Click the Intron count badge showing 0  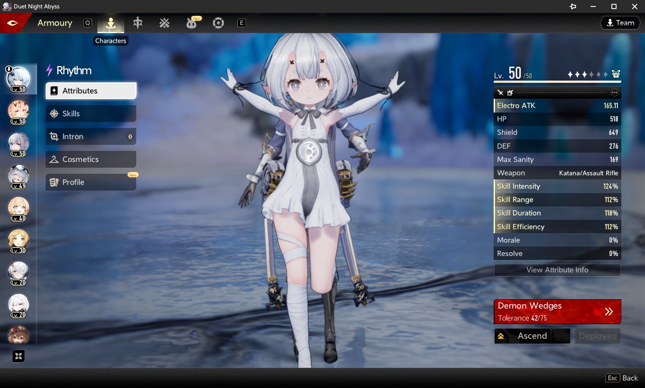(130, 137)
